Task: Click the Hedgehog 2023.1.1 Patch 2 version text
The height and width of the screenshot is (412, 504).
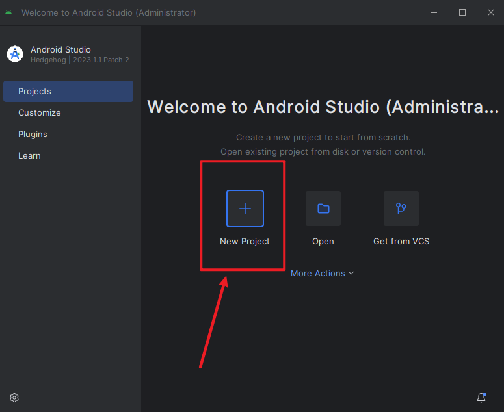Action: click(x=80, y=60)
